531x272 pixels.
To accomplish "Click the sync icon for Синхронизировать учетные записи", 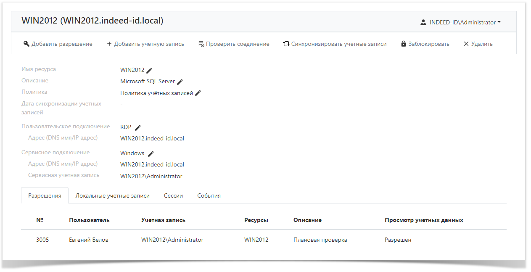I will click(x=286, y=43).
